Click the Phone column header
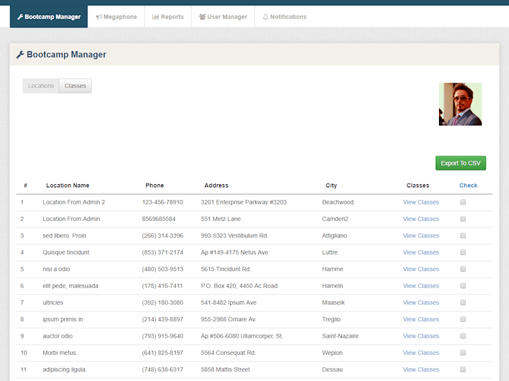This screenshot has width=509, height=381. point(155,185)
